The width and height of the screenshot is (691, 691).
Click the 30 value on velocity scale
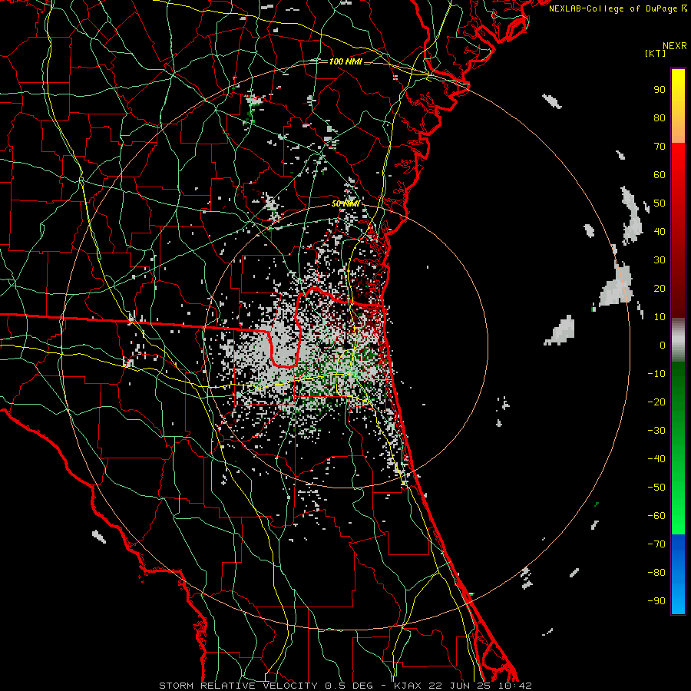pos(660,260)
